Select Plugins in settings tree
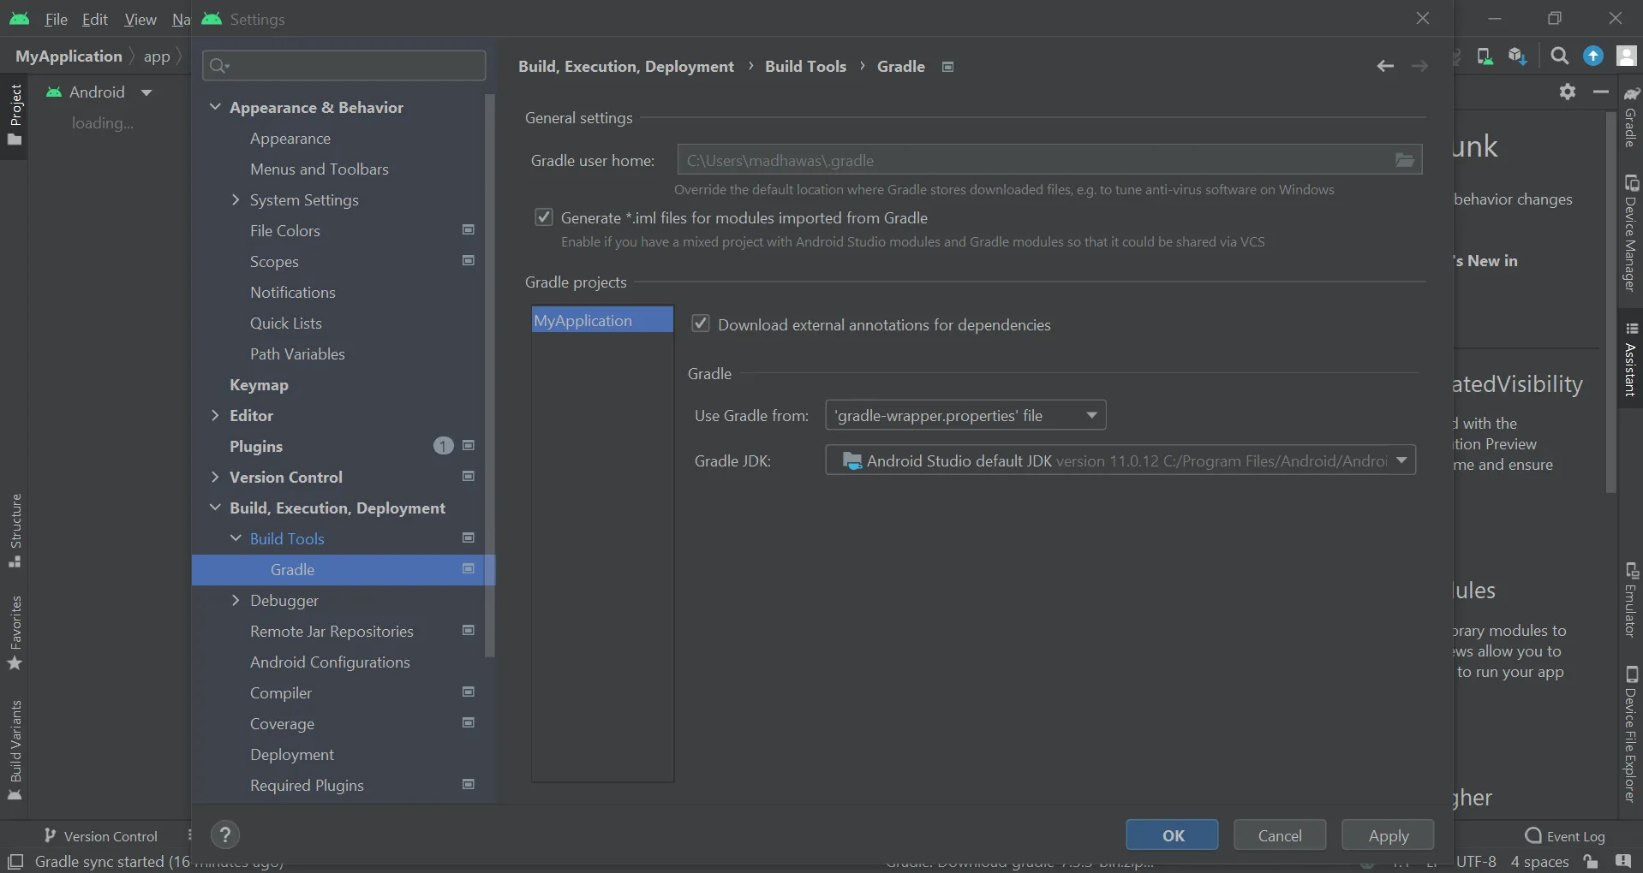The width and height of the screenshot is (1643, 873). coord(256,447)
